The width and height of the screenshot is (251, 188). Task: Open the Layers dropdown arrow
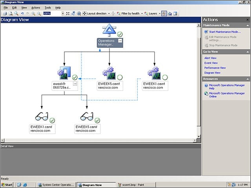160,14
